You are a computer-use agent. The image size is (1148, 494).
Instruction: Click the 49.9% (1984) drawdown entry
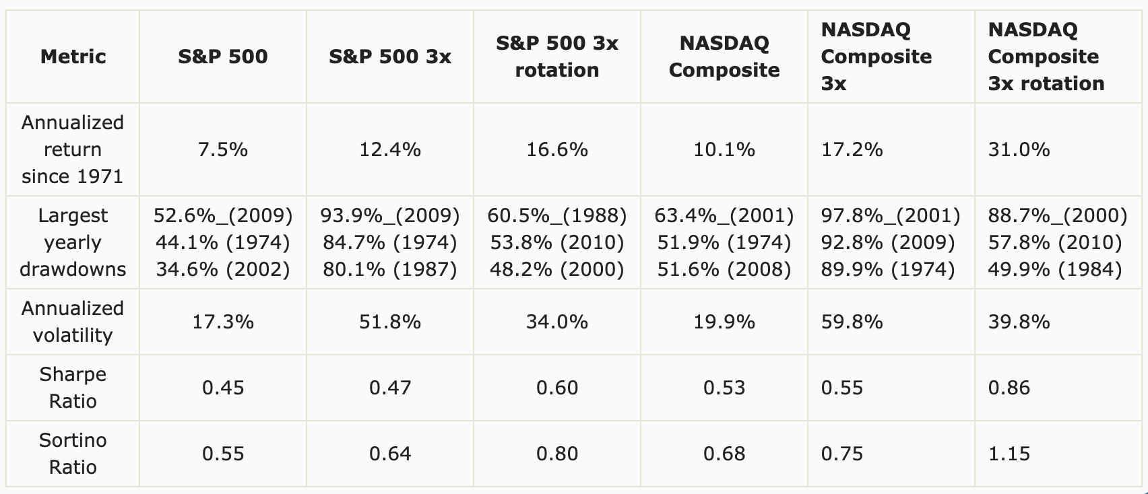(1055, 270)
